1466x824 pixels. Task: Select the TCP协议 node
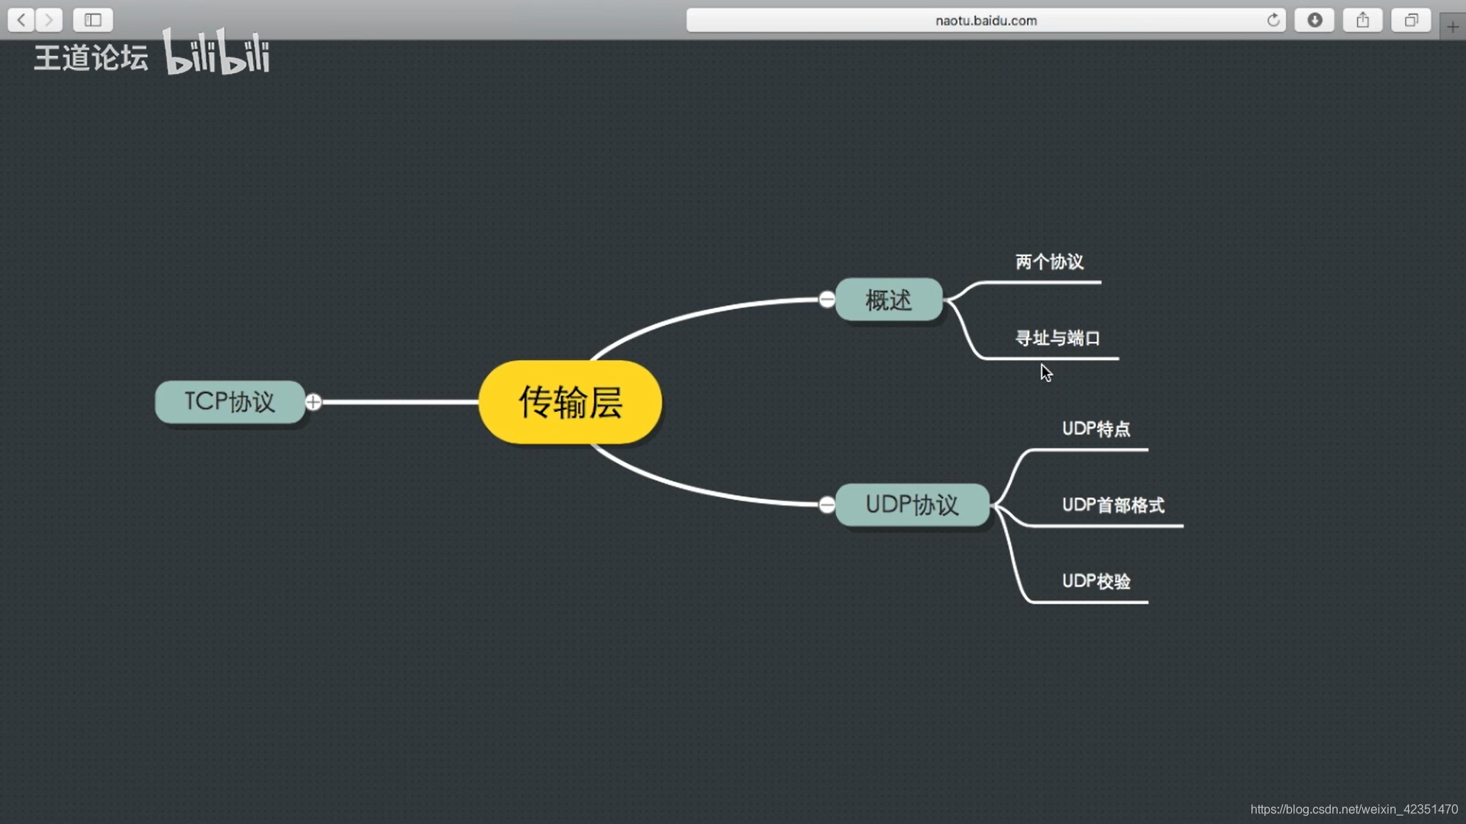click(x=230, y=401)
